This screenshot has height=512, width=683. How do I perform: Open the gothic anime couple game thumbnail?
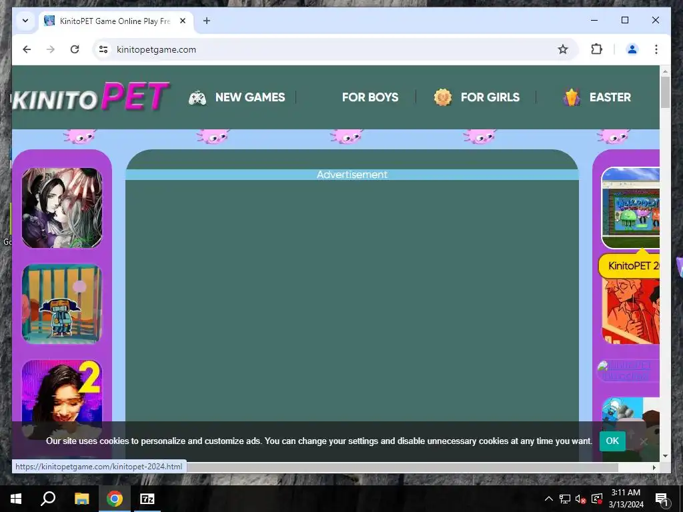click(x=62, y=208)
